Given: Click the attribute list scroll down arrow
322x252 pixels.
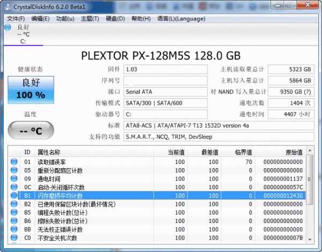Looking at the screenshot, I should [x=310, y=239].
